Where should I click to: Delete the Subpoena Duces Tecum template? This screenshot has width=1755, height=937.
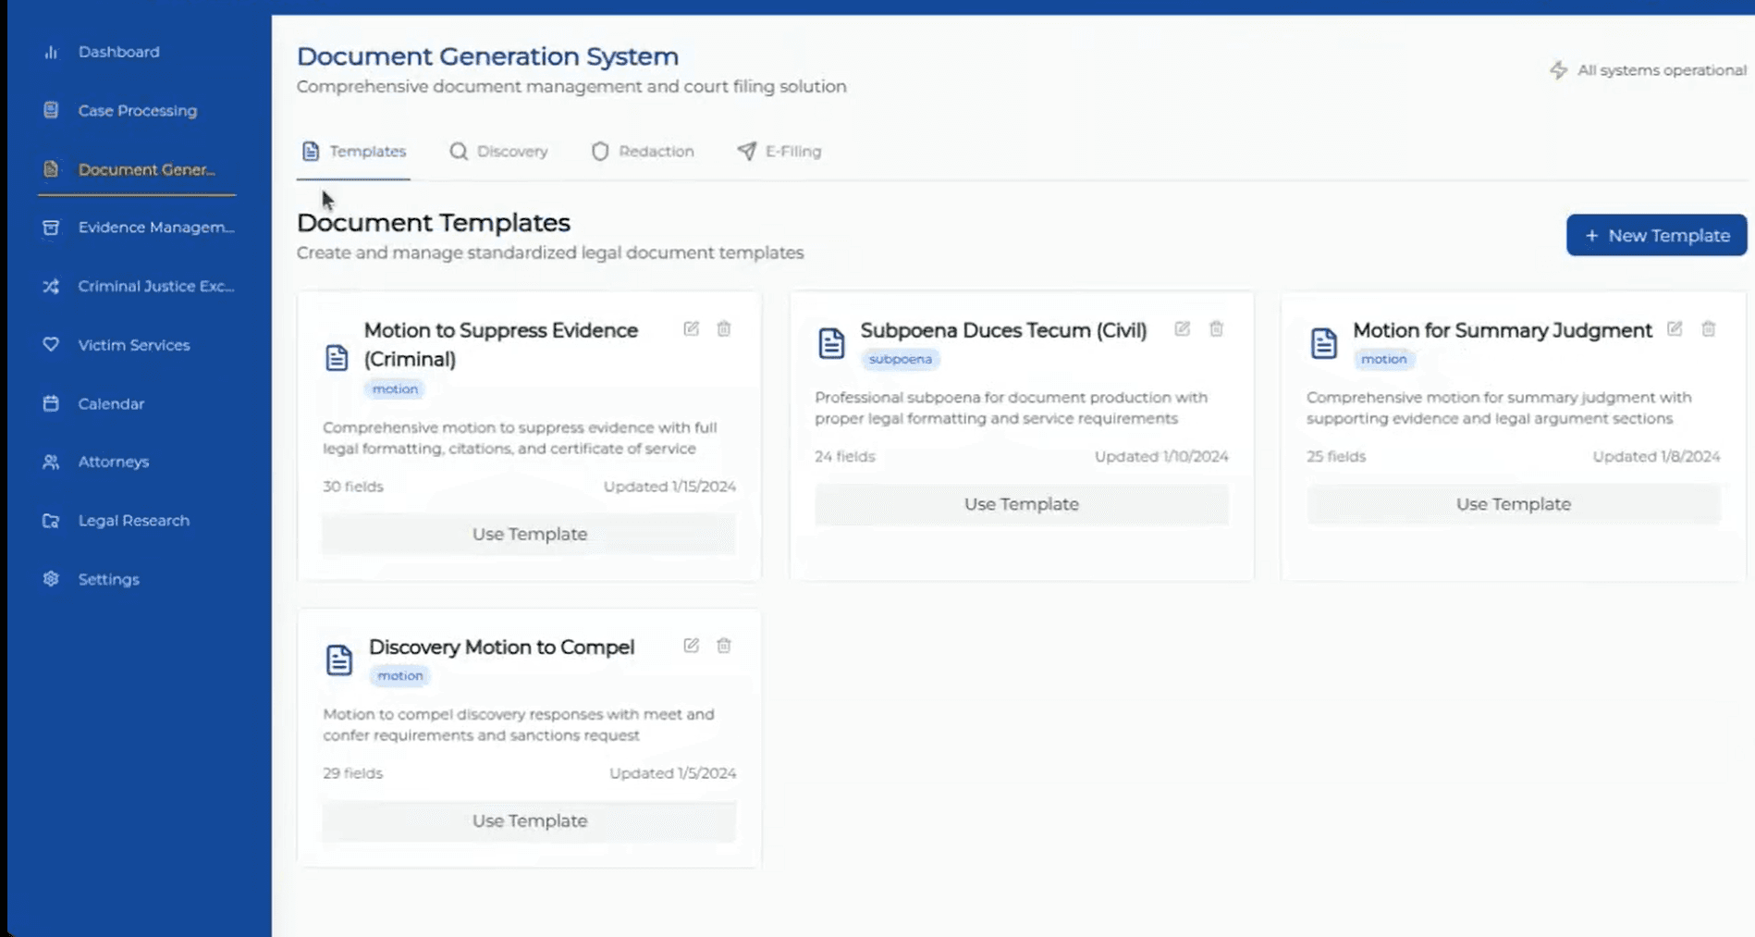tap(1216, 328)
